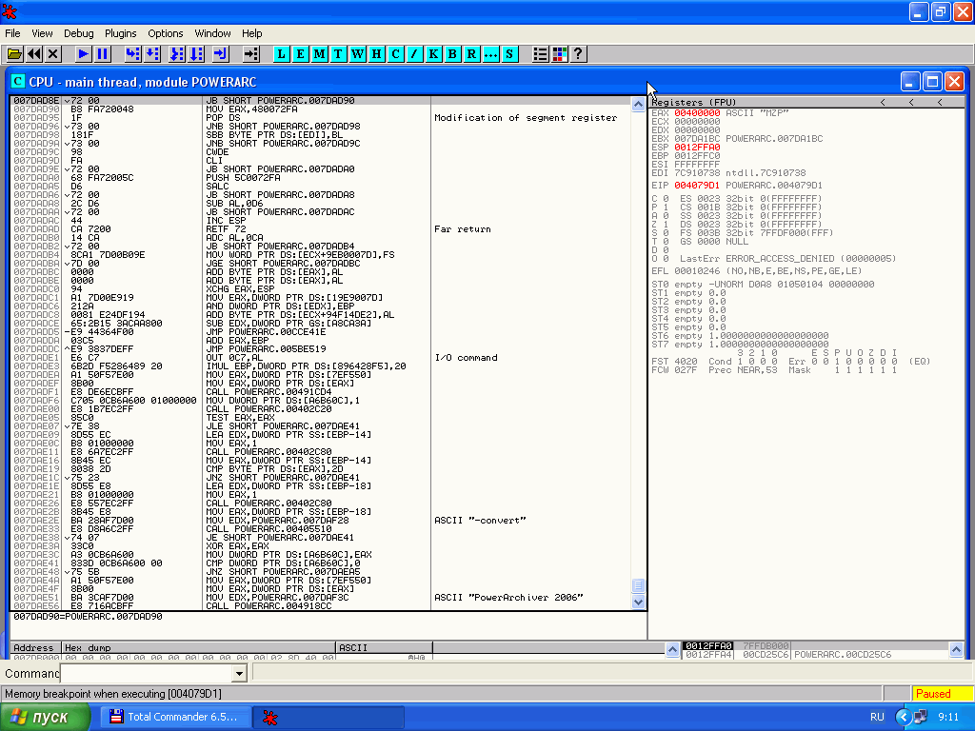Click the Address column header in dump pane
This screenshot has width=975, height=731.
pos(36,647)
